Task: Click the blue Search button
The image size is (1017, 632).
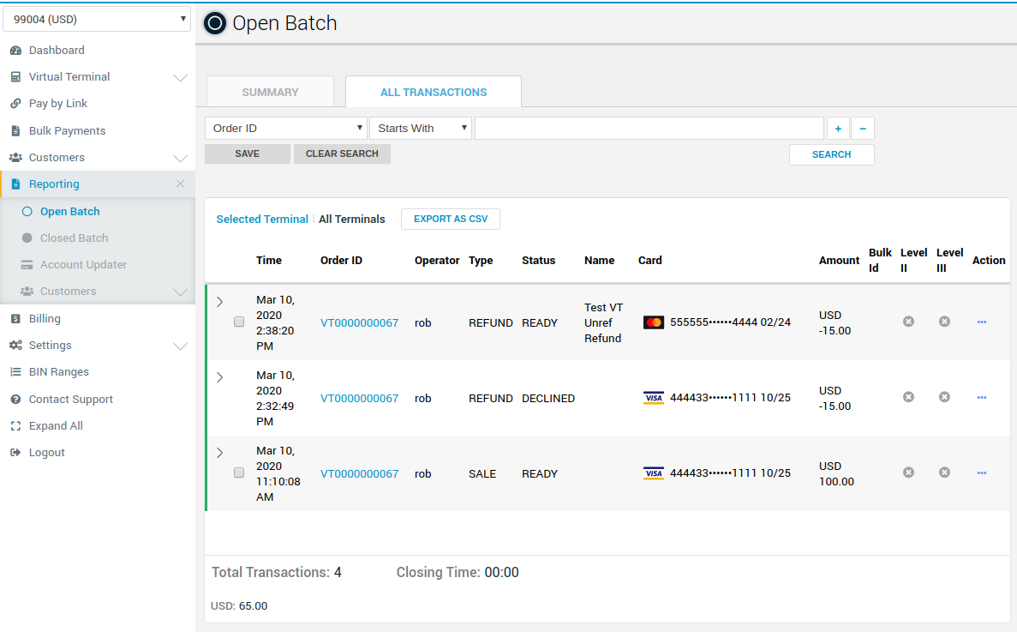Action: [x=831, y=154]
